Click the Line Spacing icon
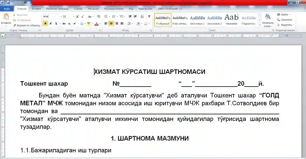The image size is (306, 159). pyautogui.click(x=129, y=24)
